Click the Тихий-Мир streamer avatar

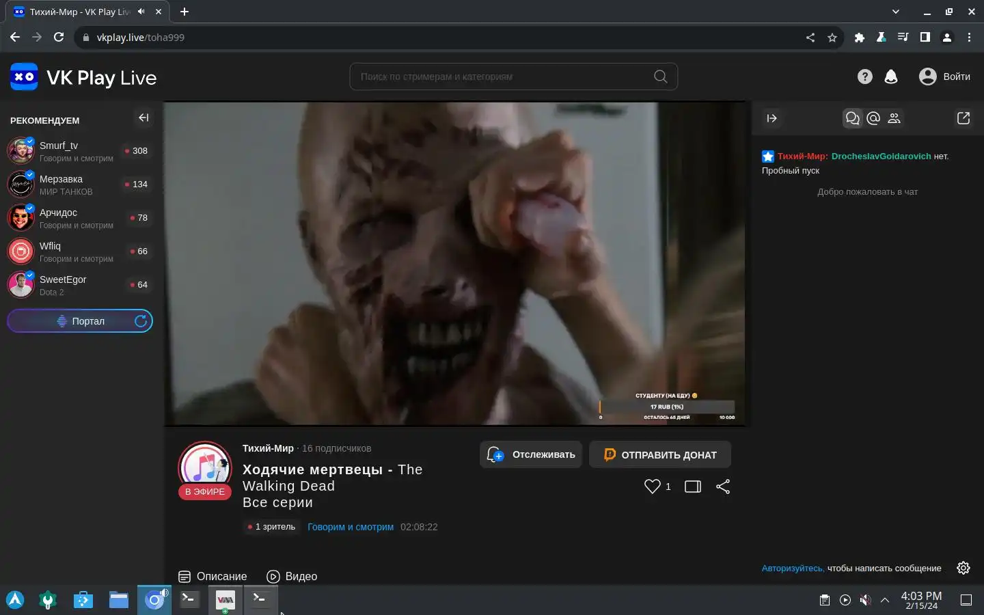205,468
